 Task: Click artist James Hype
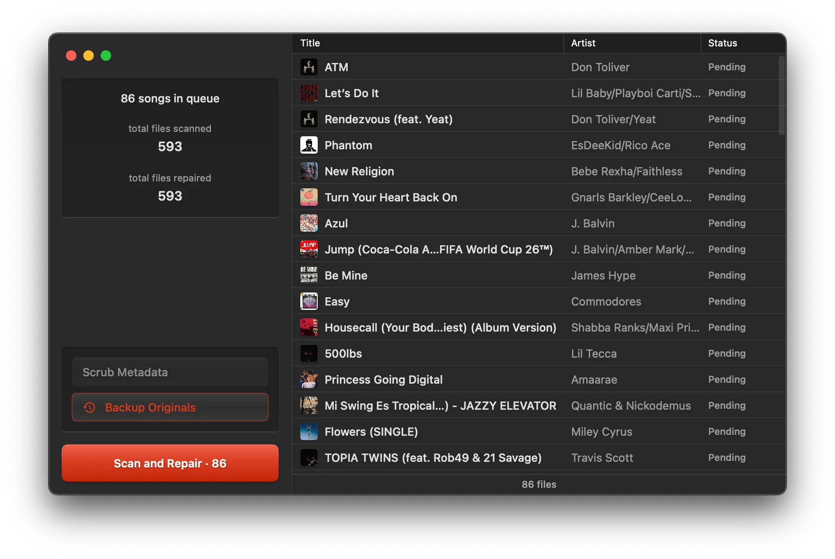pyautogui.click(x=603, y=276)
